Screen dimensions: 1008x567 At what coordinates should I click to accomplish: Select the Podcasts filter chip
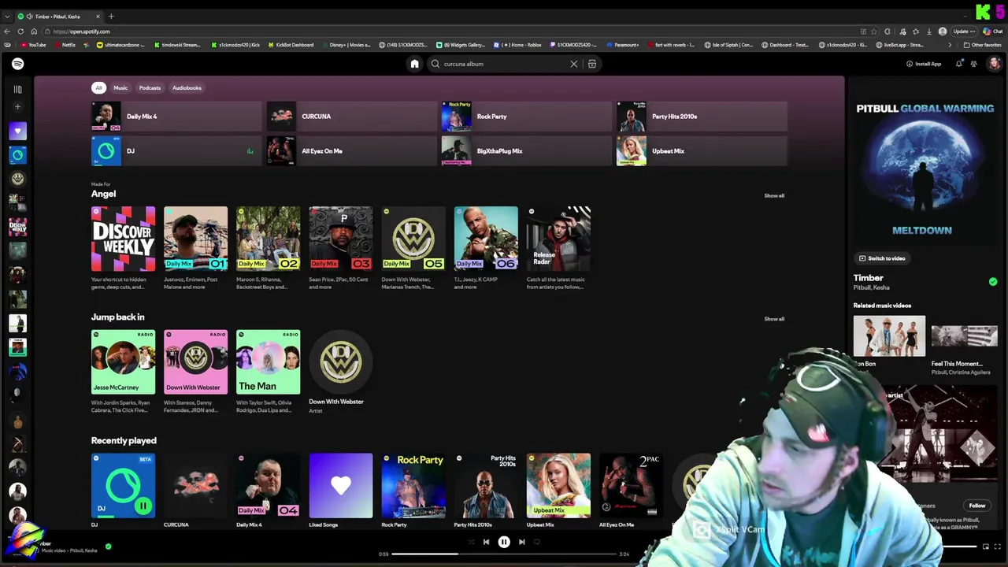point(150,87)
